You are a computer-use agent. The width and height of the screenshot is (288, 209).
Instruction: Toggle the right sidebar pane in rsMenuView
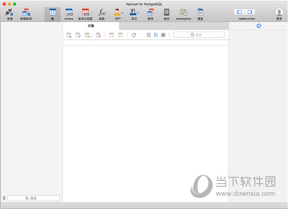pos(250,12)
